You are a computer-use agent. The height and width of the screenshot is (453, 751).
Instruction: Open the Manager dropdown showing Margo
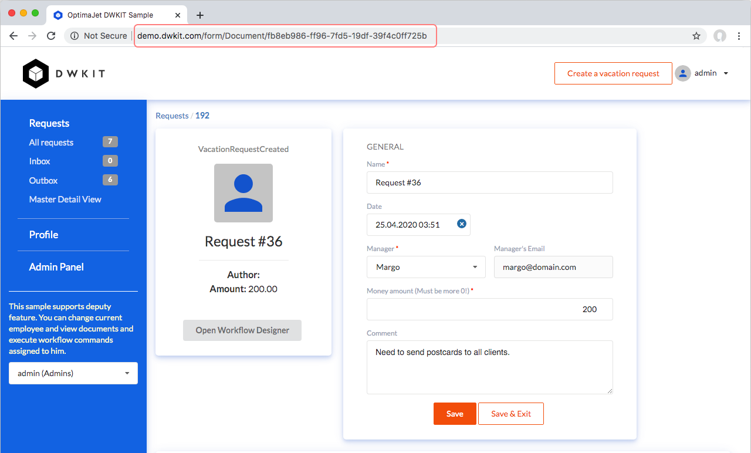pos(426,267)
